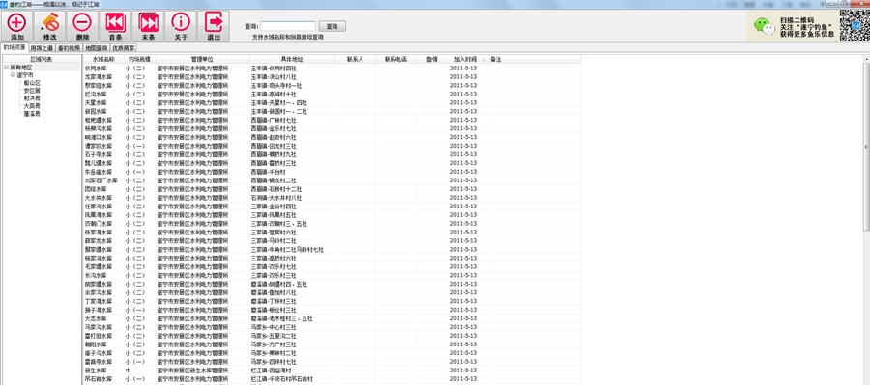
Task: Select the 刘家石厂水库 row
Action: pos(332,180)
